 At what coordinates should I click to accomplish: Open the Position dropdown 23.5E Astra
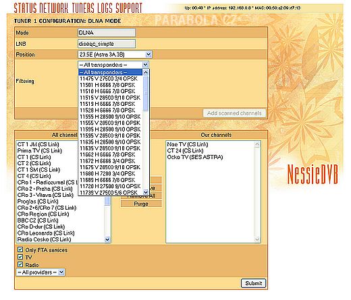coord(115,55)
